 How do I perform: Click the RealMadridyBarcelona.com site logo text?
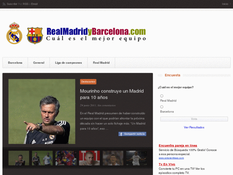(x=96, y=31)
